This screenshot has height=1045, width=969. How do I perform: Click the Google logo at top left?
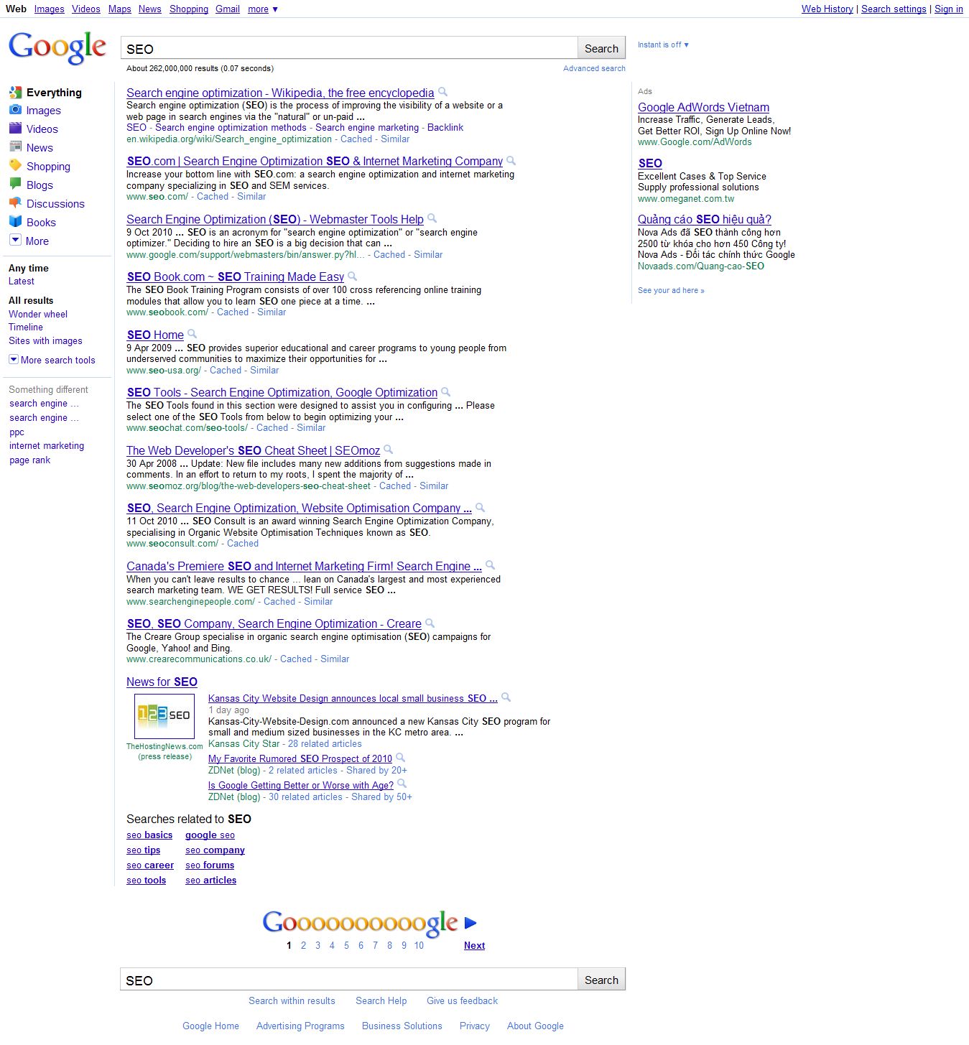pos(57,48)
